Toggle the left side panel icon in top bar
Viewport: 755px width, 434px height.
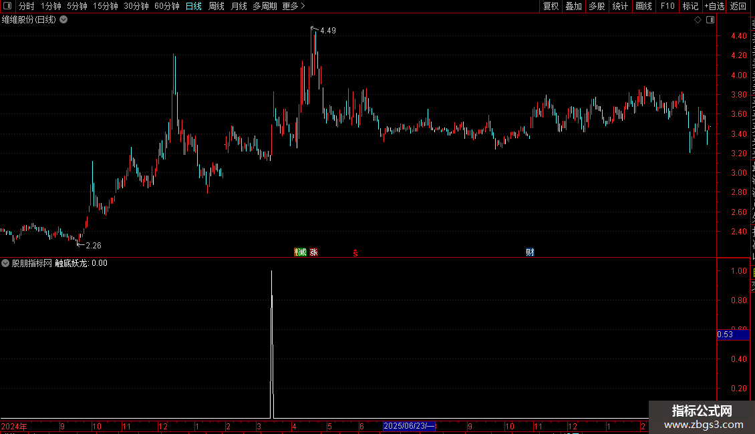click(7, 6)
